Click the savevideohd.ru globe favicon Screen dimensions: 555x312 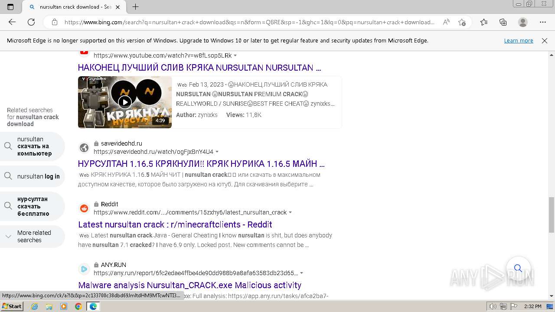84,147
